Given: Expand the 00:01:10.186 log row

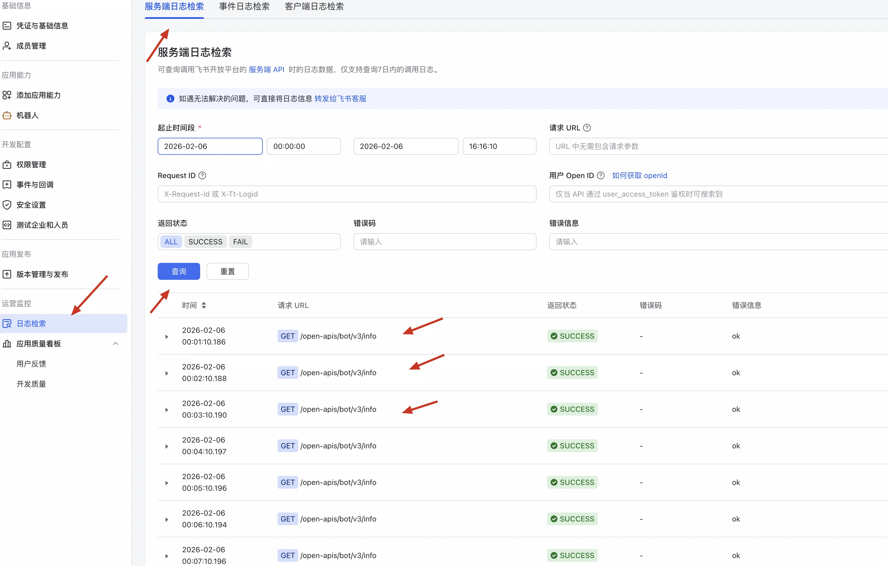Looking at the screenshot, I should (167, 337).
